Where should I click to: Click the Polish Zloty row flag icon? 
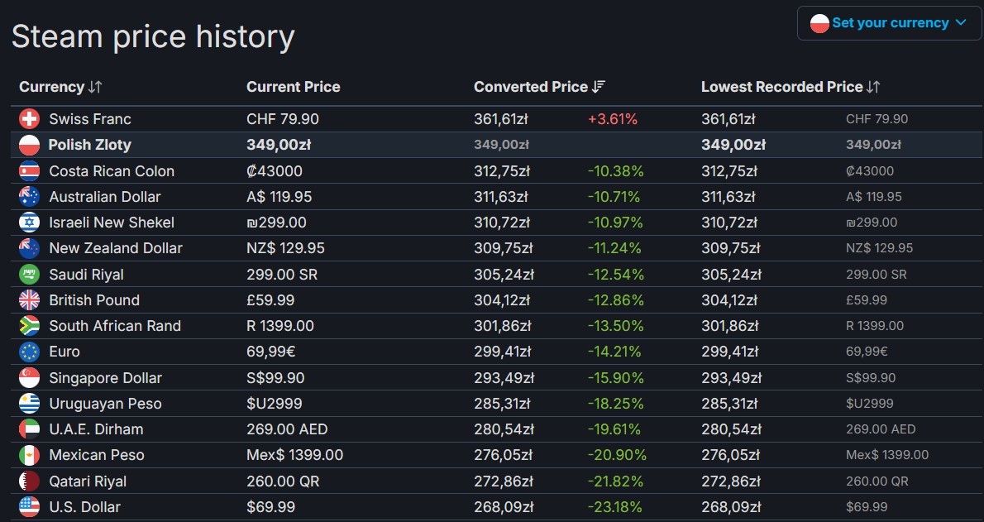30,145
